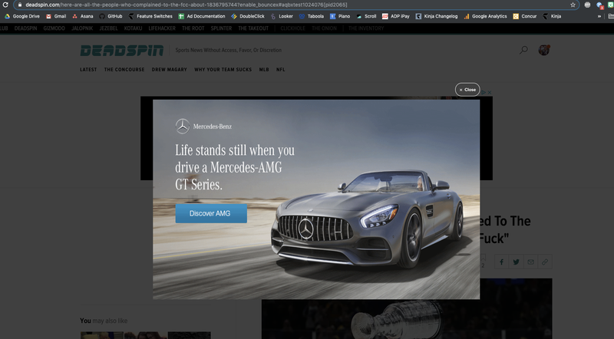Open the Kinja bookmark

click(x=552, y=16)
